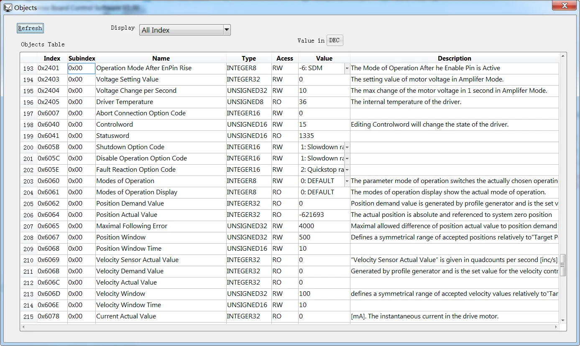Viewport: 580px width, 346px height.
Task: Click the Objects window title icon
Action: pyautogui.click(x=8, y=8)
